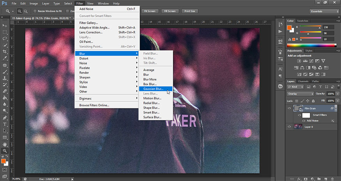
Task: Choose Gaussian Blur from the Blur submenu
Action: pos(153,89)
